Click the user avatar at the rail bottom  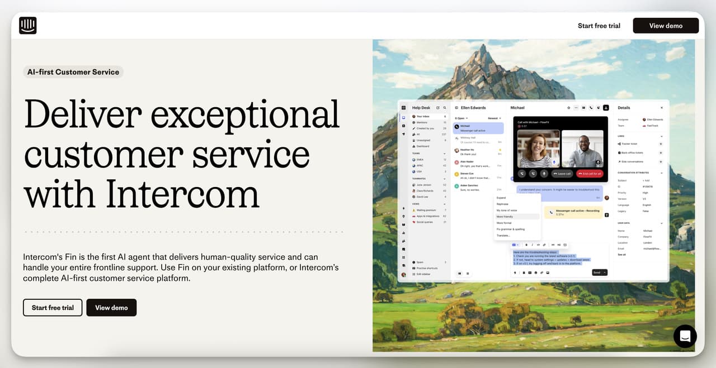403,275
